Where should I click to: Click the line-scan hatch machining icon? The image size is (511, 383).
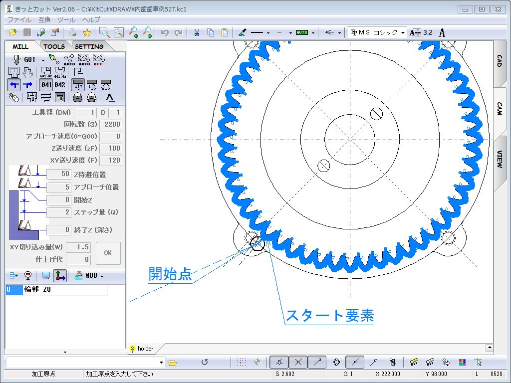(x=46, y=97)
